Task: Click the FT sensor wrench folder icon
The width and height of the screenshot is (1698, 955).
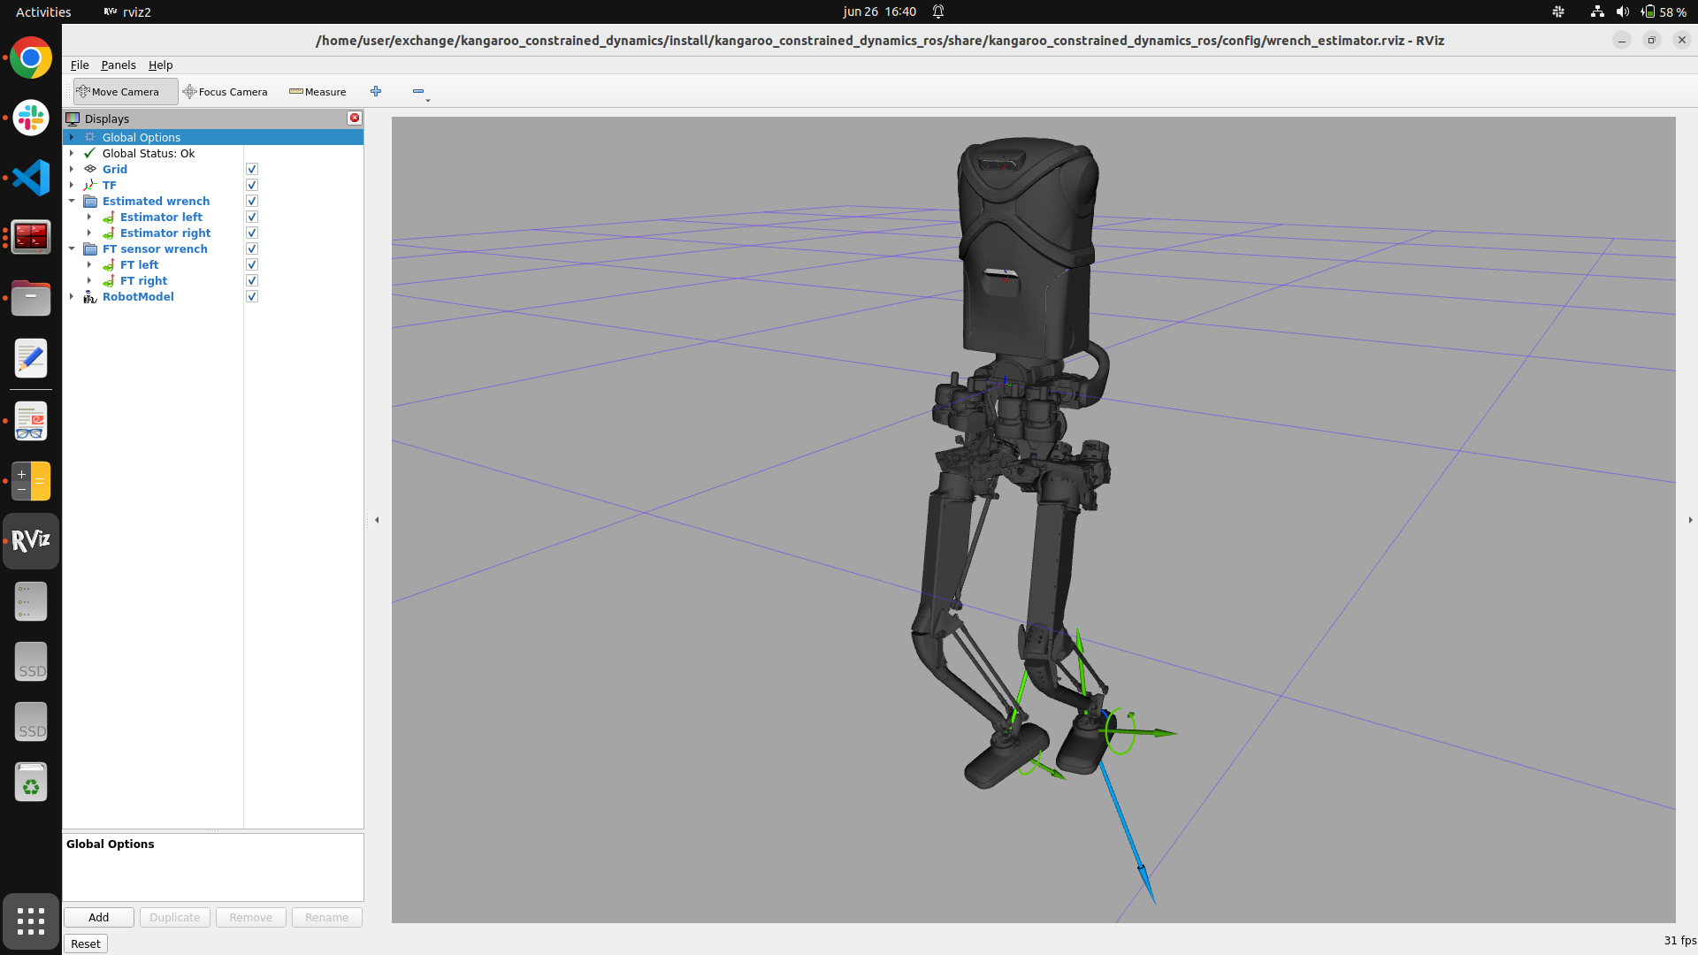Action: (90, 248)
